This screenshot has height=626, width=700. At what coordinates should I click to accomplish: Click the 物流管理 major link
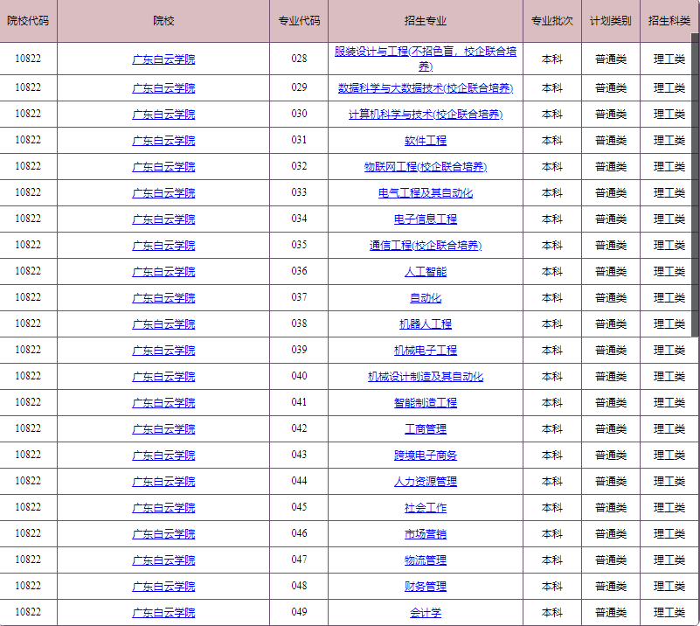click(x=425, y=560)
